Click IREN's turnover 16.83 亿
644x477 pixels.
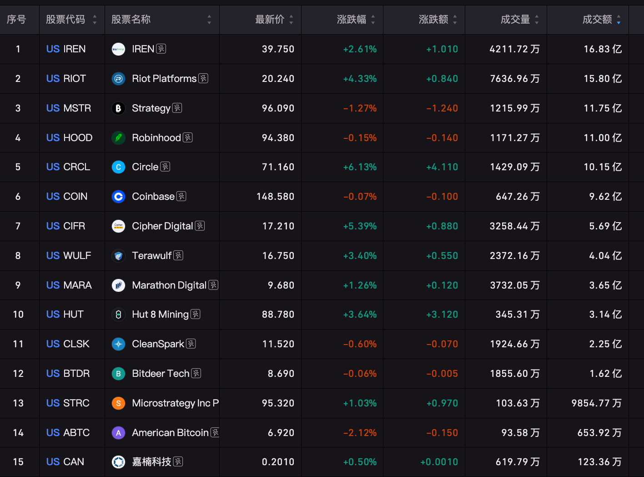[603, 49]
